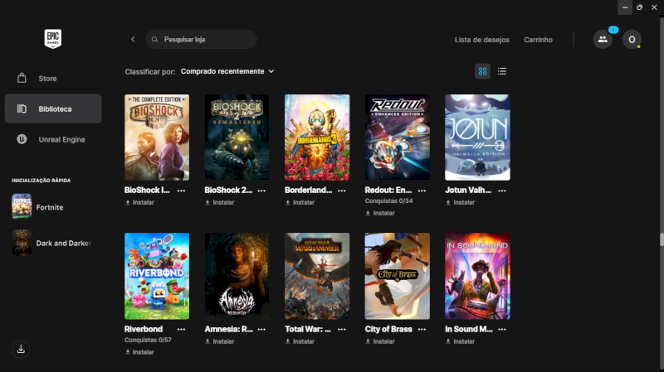Screen dimensions: 664x372
Task: Click the Riverbond title text
Action: tap(143, 329)
